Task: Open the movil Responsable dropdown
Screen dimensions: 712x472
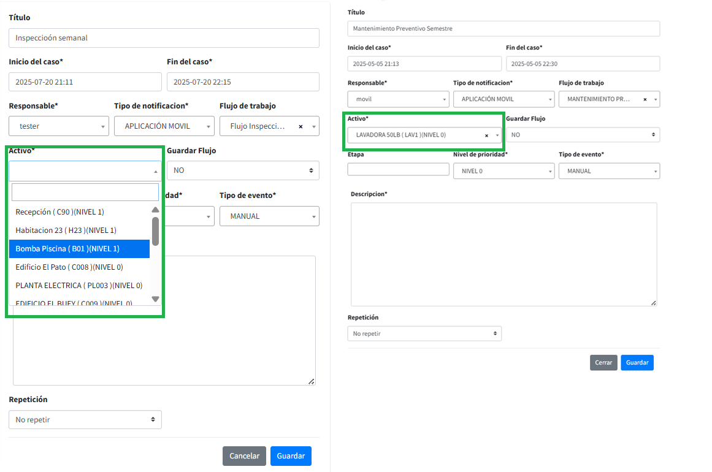Action: 397,99
